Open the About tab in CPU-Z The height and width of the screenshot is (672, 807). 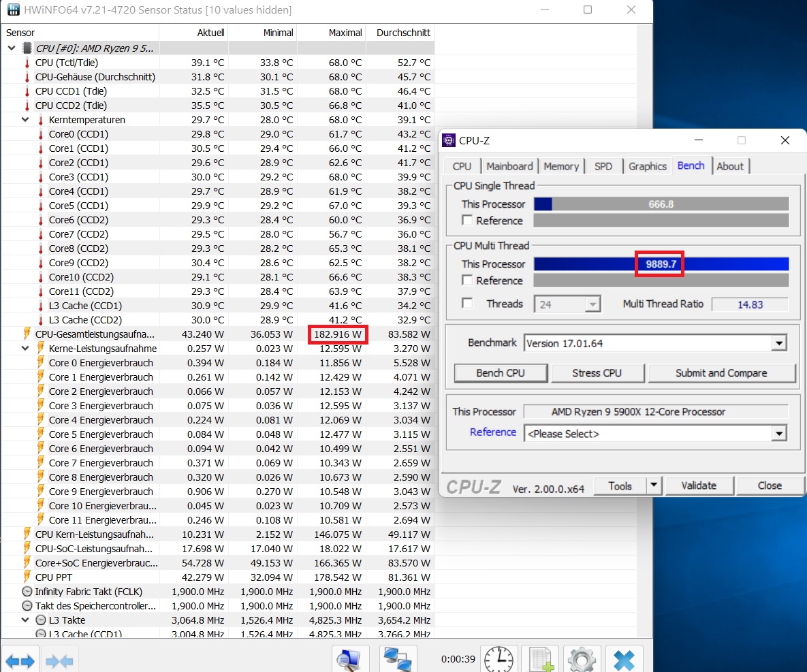tap(730, 167)
